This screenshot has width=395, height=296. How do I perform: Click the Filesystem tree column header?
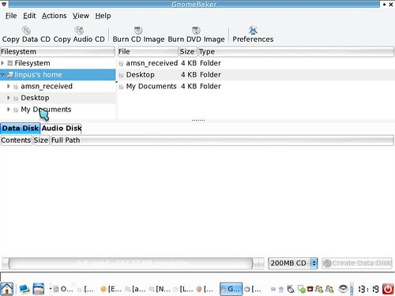click(58, 51)
